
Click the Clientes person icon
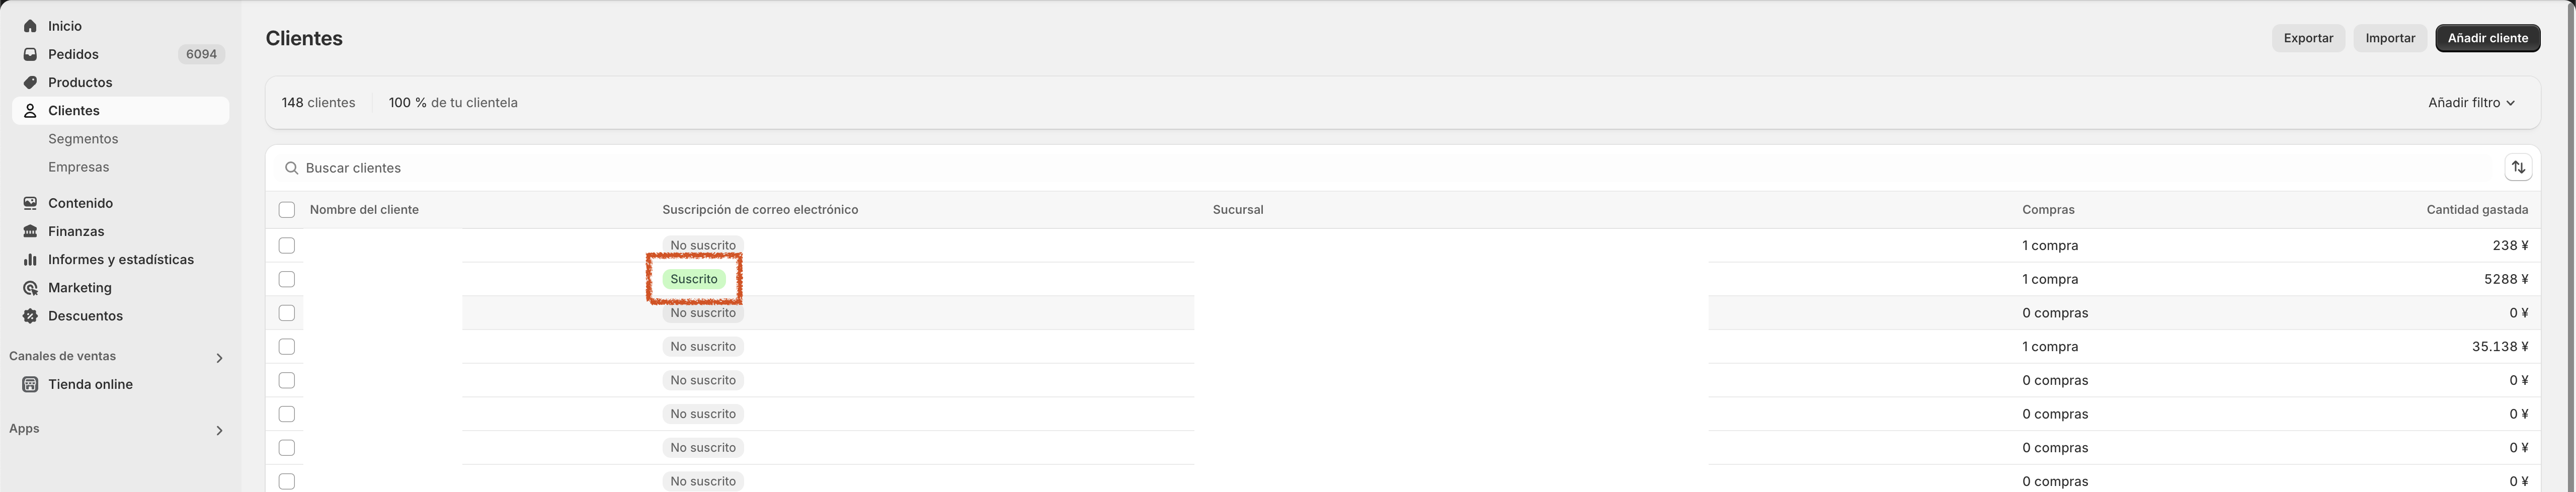click(x=30, y=110)
